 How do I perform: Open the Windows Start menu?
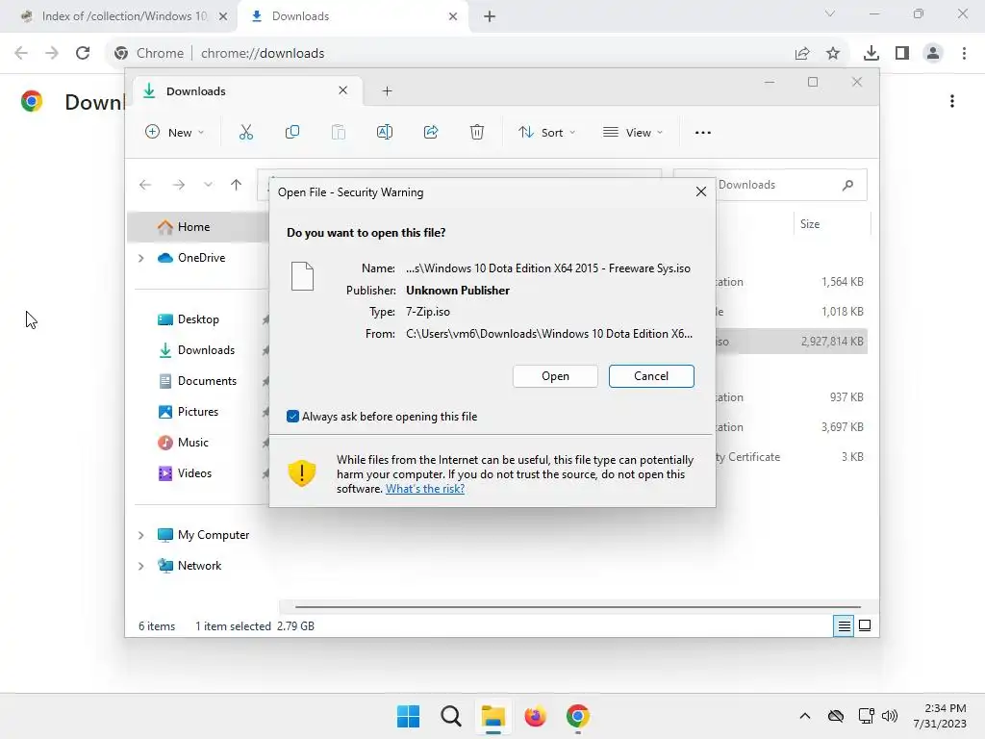(x=408, y=716)
